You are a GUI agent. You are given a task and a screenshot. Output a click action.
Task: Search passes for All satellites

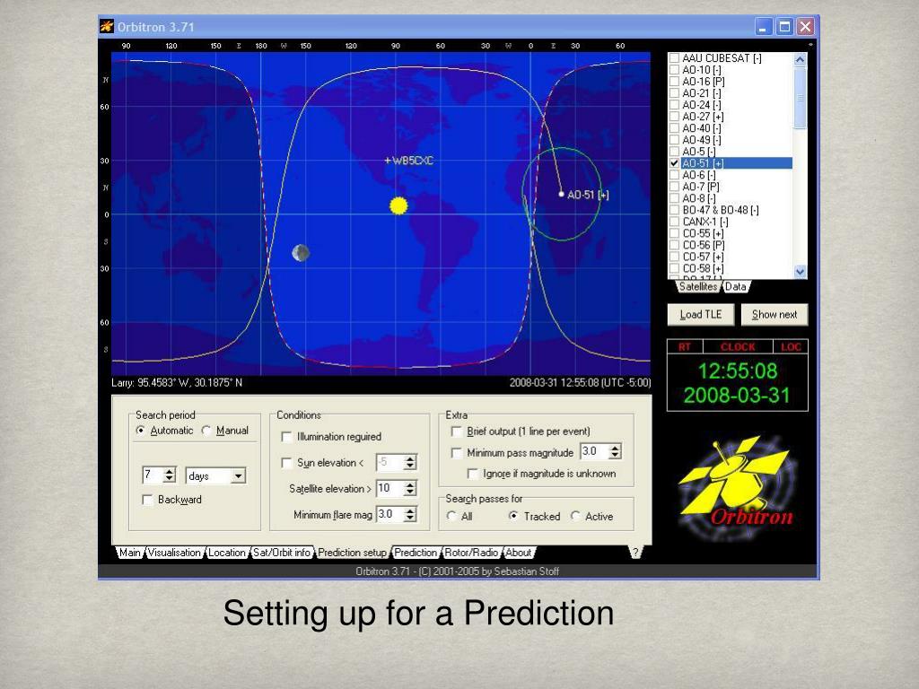point(451,516)
